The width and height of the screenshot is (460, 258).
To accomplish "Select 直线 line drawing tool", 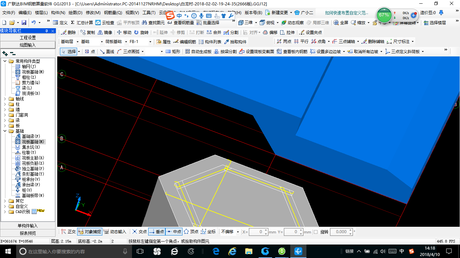I will [107, 51].
